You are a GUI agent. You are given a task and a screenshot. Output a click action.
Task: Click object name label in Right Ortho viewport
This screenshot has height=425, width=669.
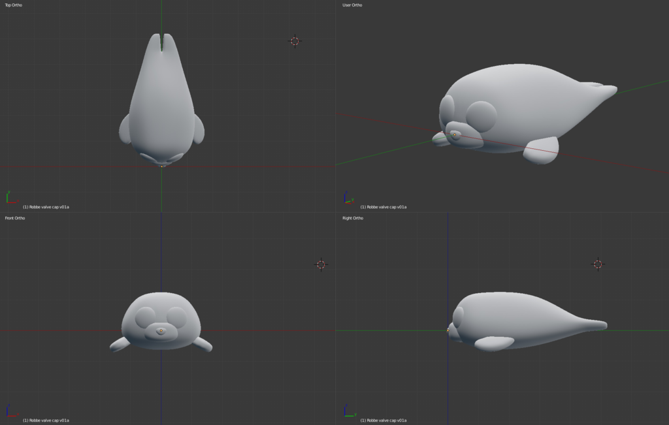383,420
